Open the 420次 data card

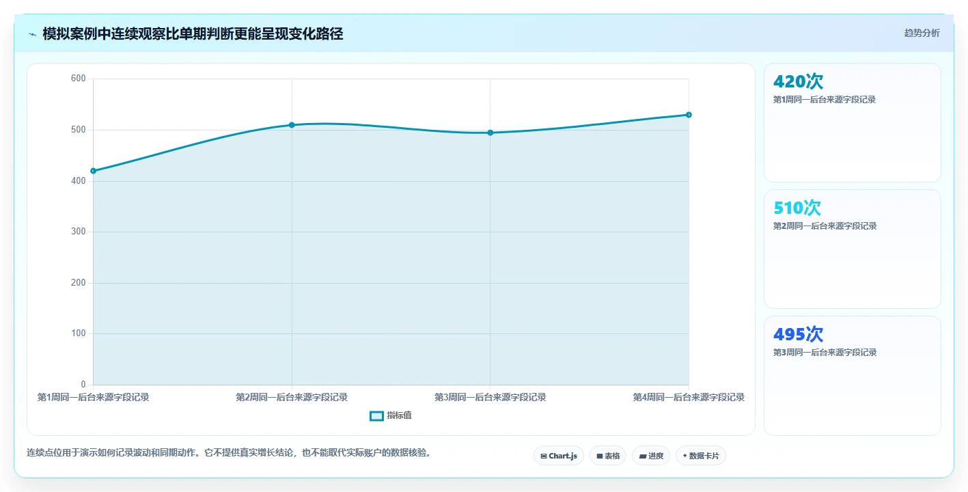coord(853,123)
